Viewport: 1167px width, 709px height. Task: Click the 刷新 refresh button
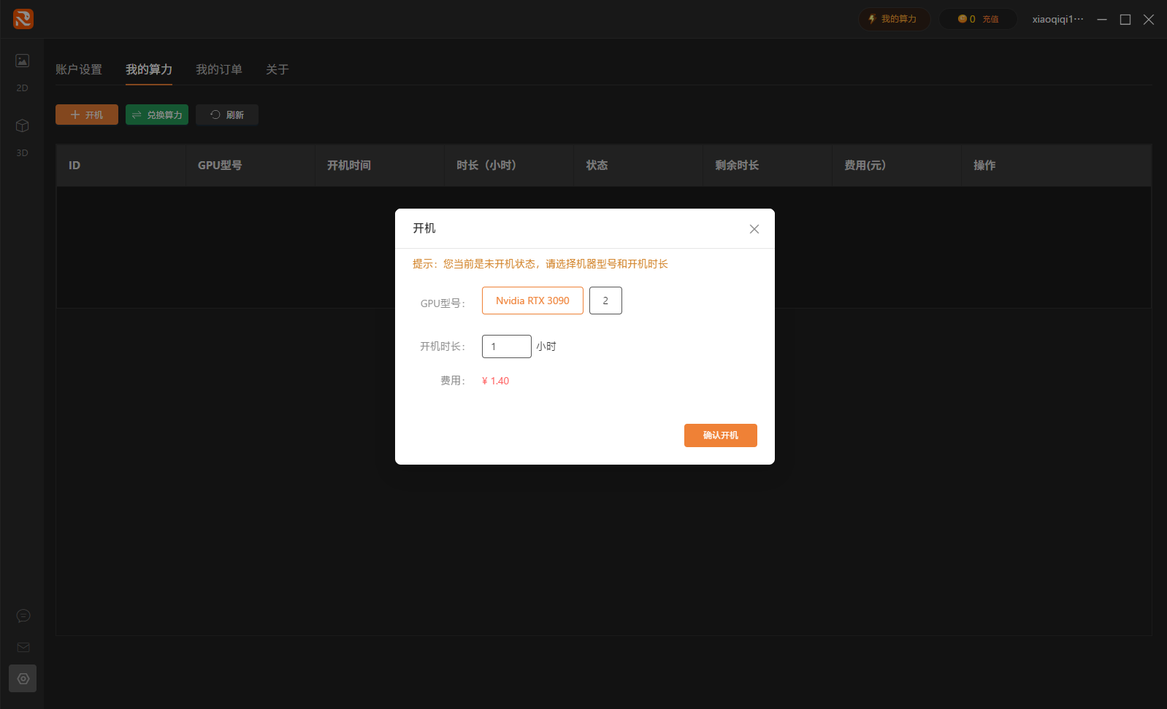click(x=227, y=115)
